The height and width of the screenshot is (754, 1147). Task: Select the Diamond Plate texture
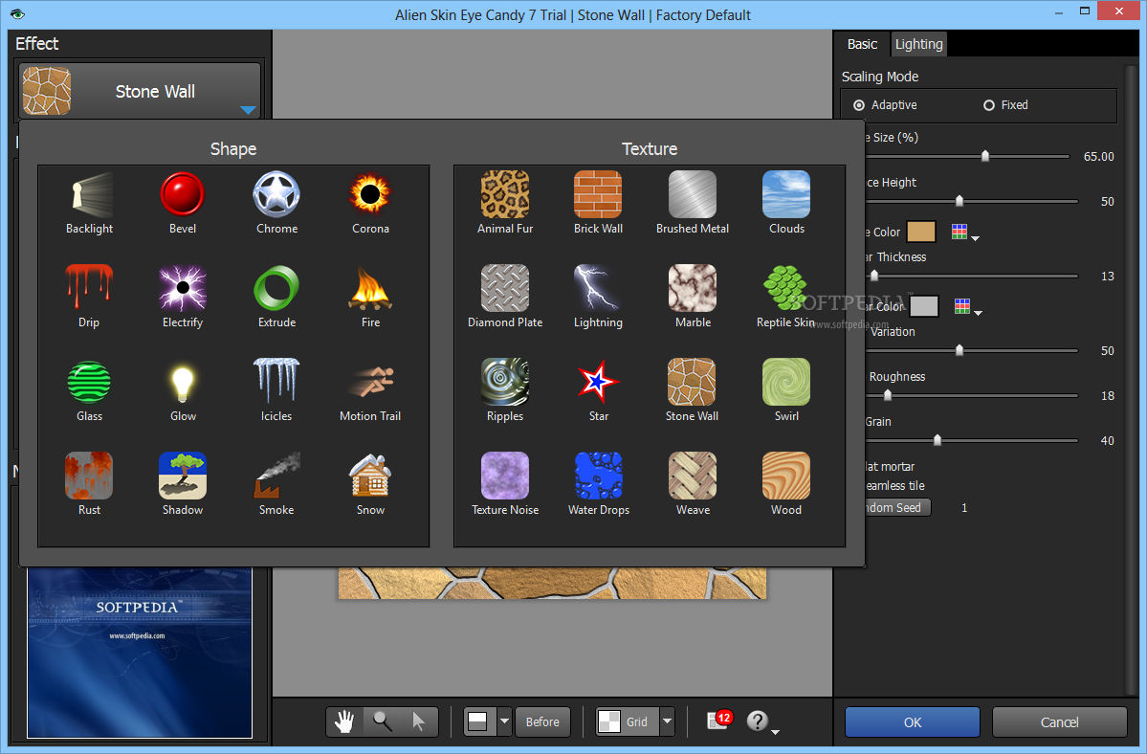pyautogui.click(x=505, y=297)
